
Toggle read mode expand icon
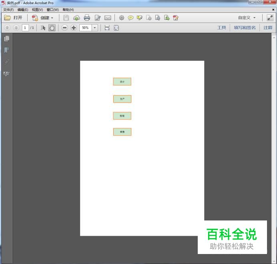(x=270, y=18)
